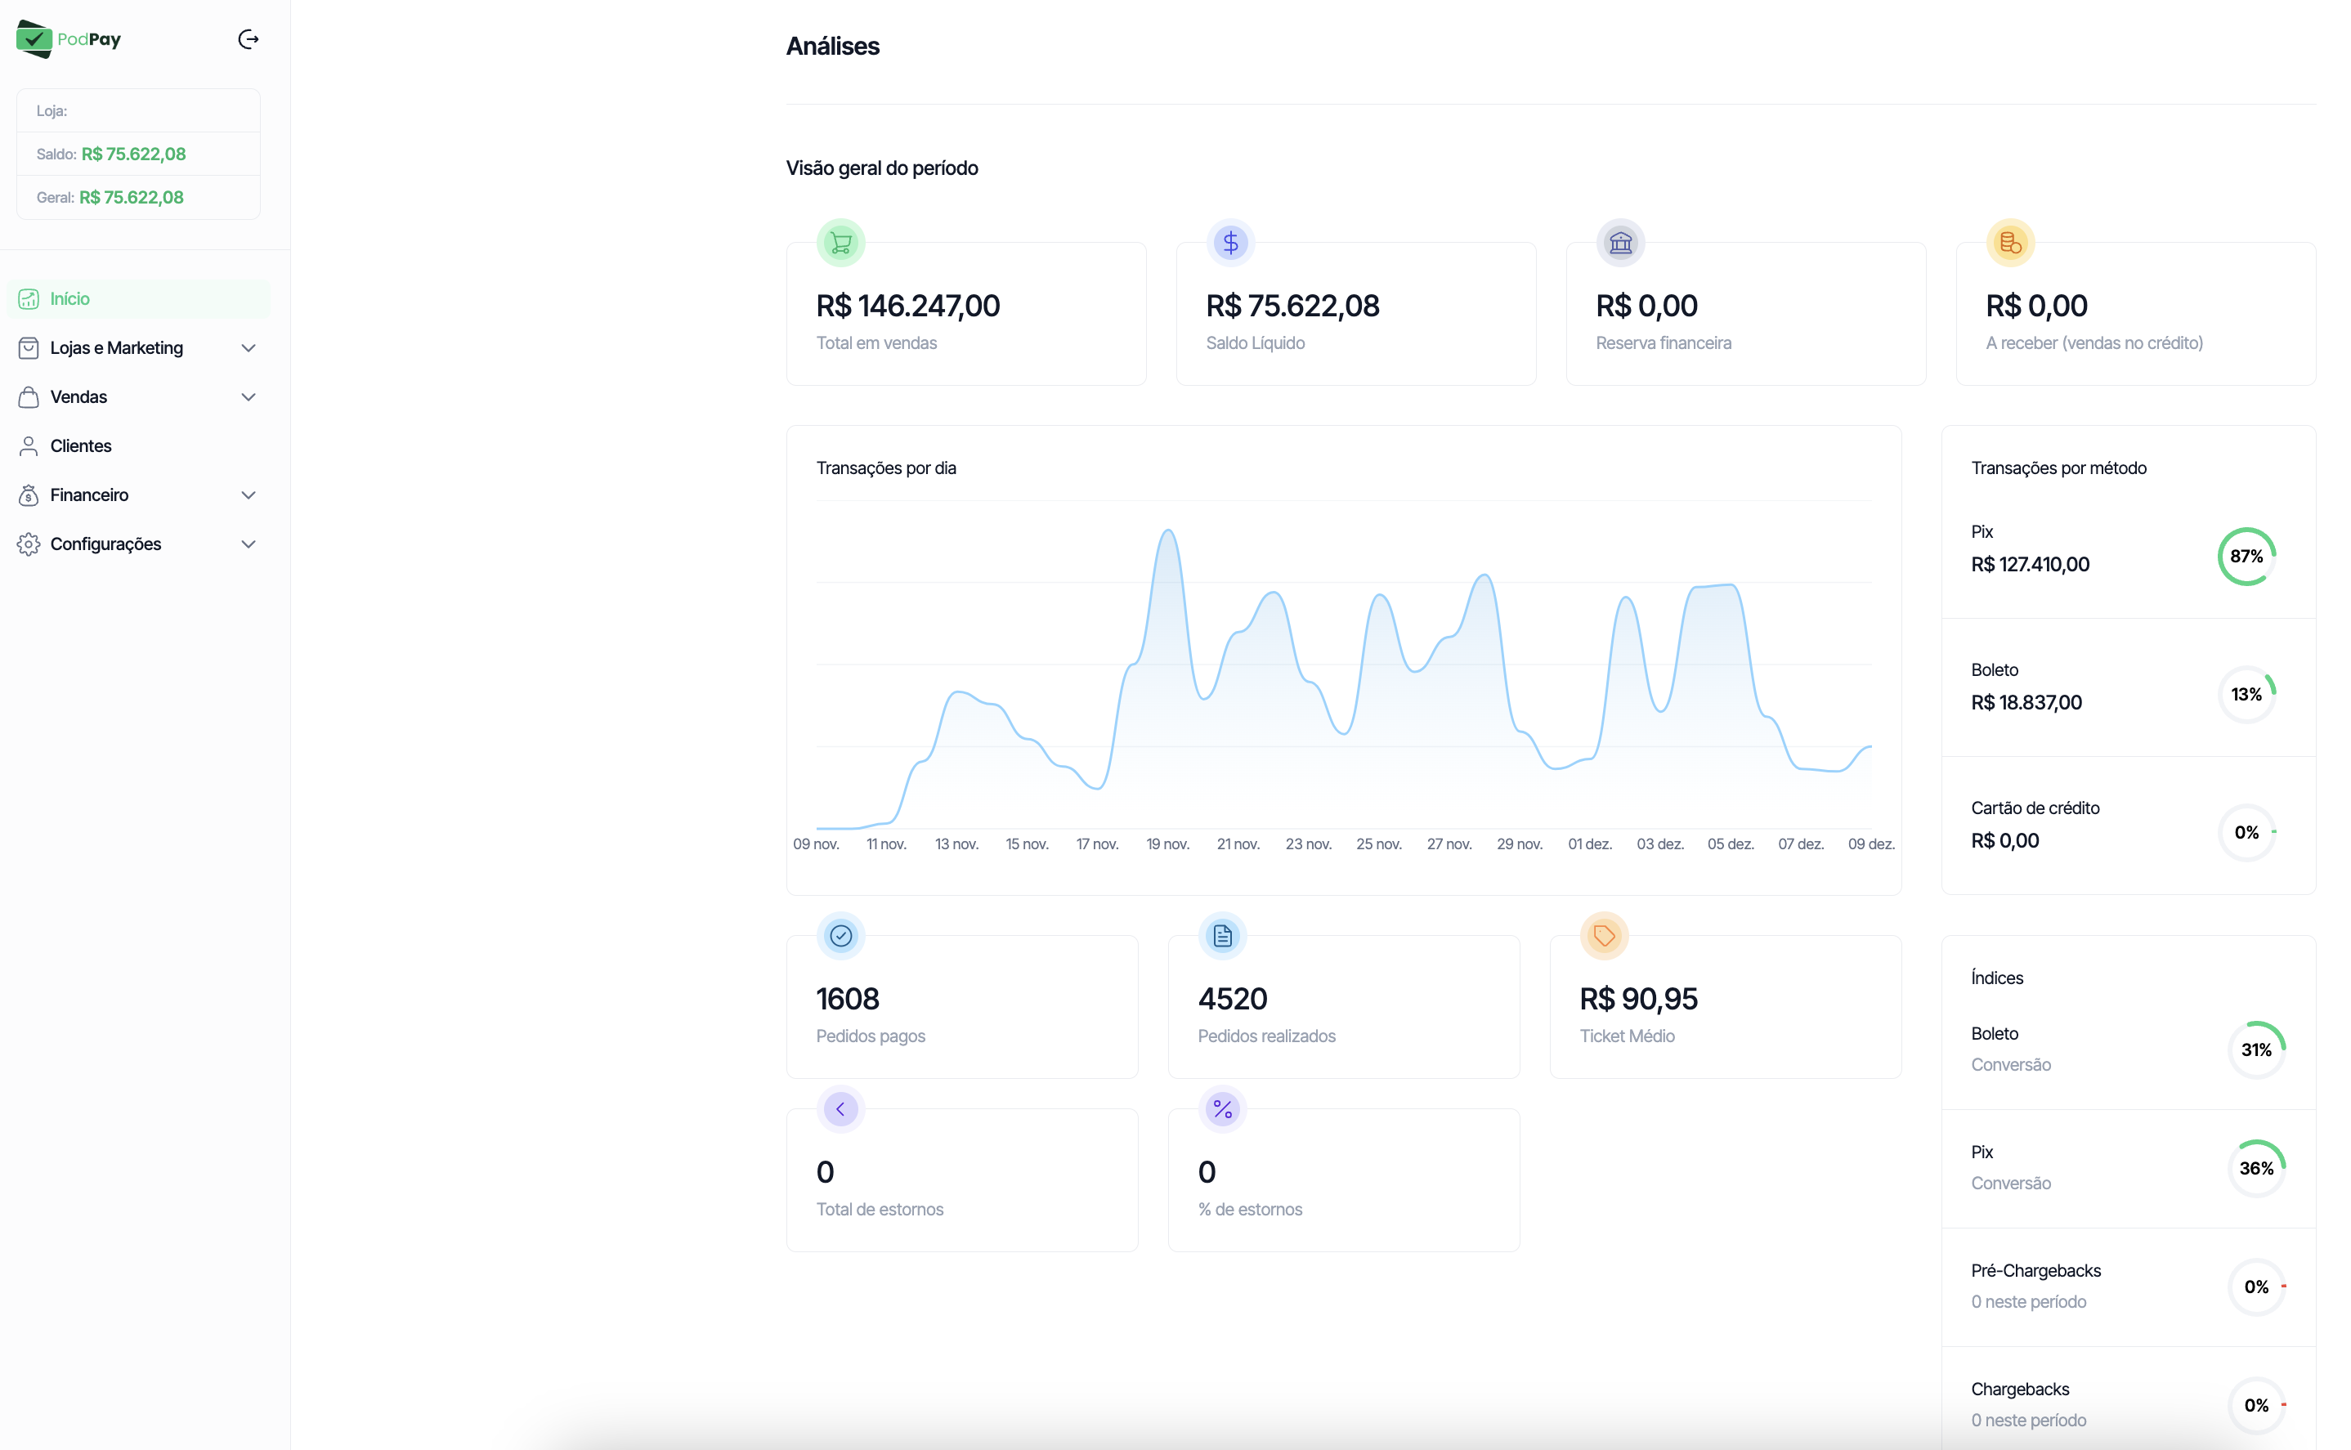Click the percent icon on % de estornos
Viewport: 2351px width, 1450px height.
pos(1222,1108)
